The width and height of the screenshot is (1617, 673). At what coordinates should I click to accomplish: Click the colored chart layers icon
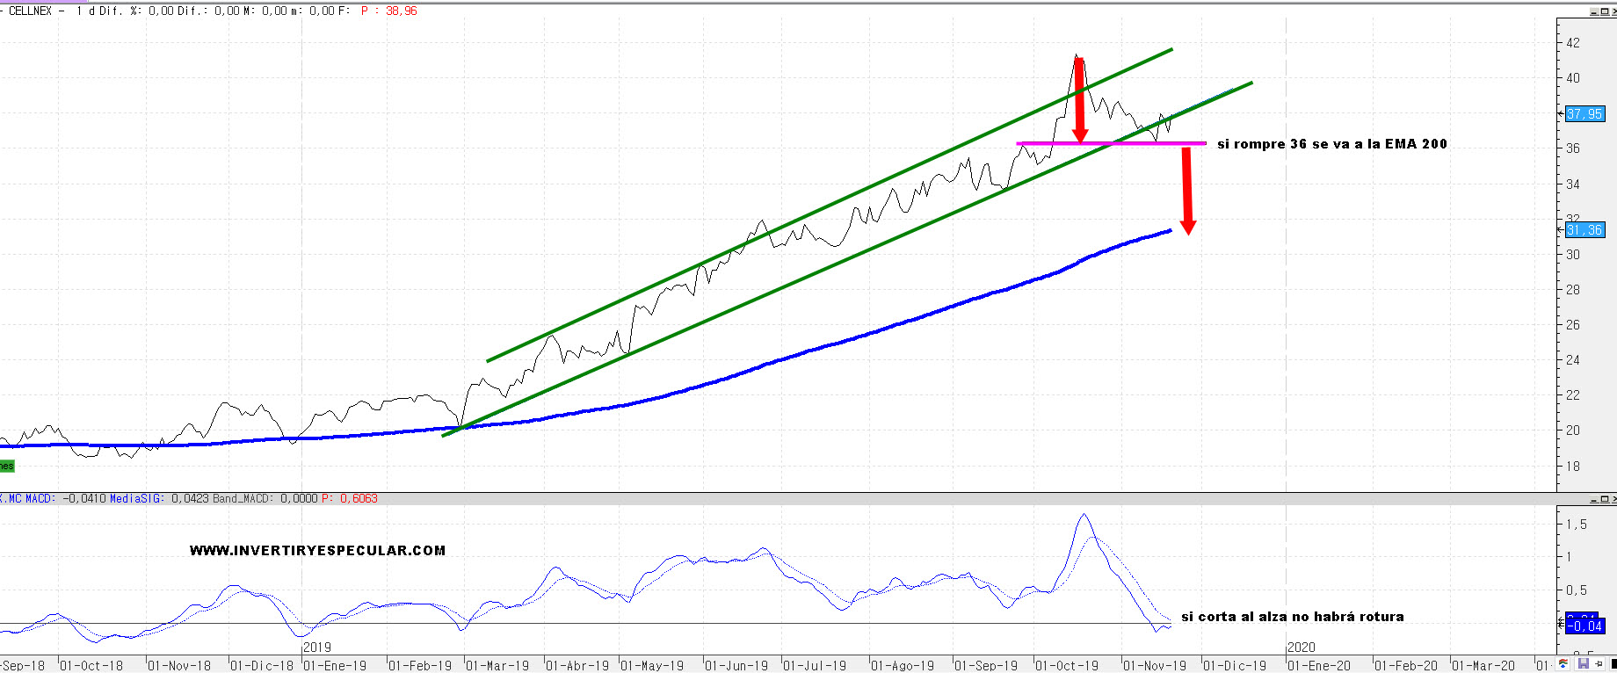(x=1563, y=664)
